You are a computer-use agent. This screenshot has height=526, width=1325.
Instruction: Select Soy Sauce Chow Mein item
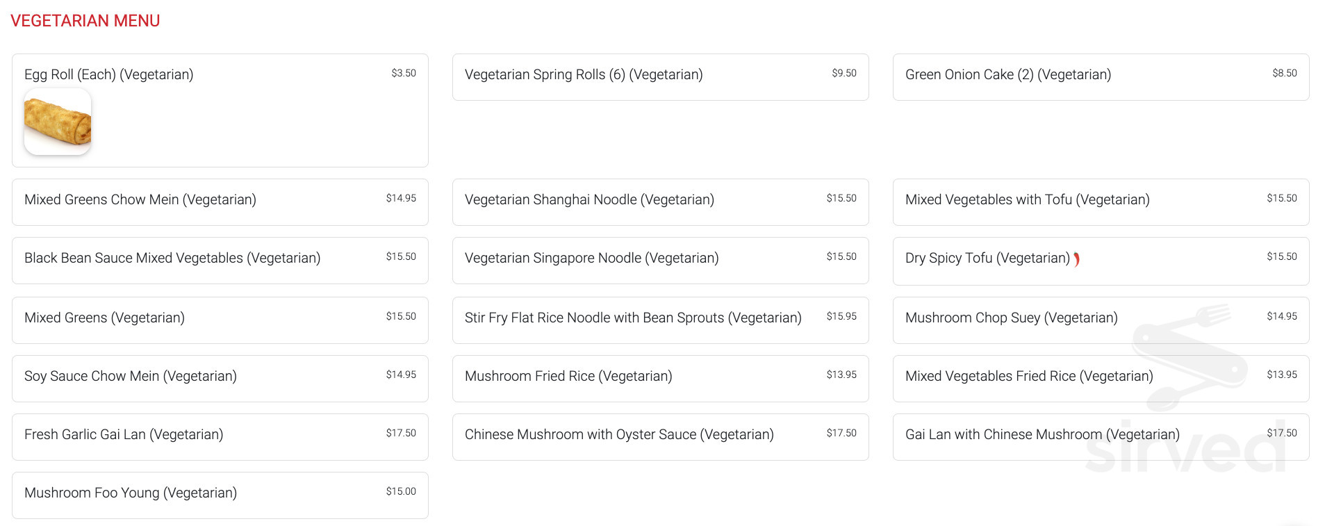pos(131,377)
